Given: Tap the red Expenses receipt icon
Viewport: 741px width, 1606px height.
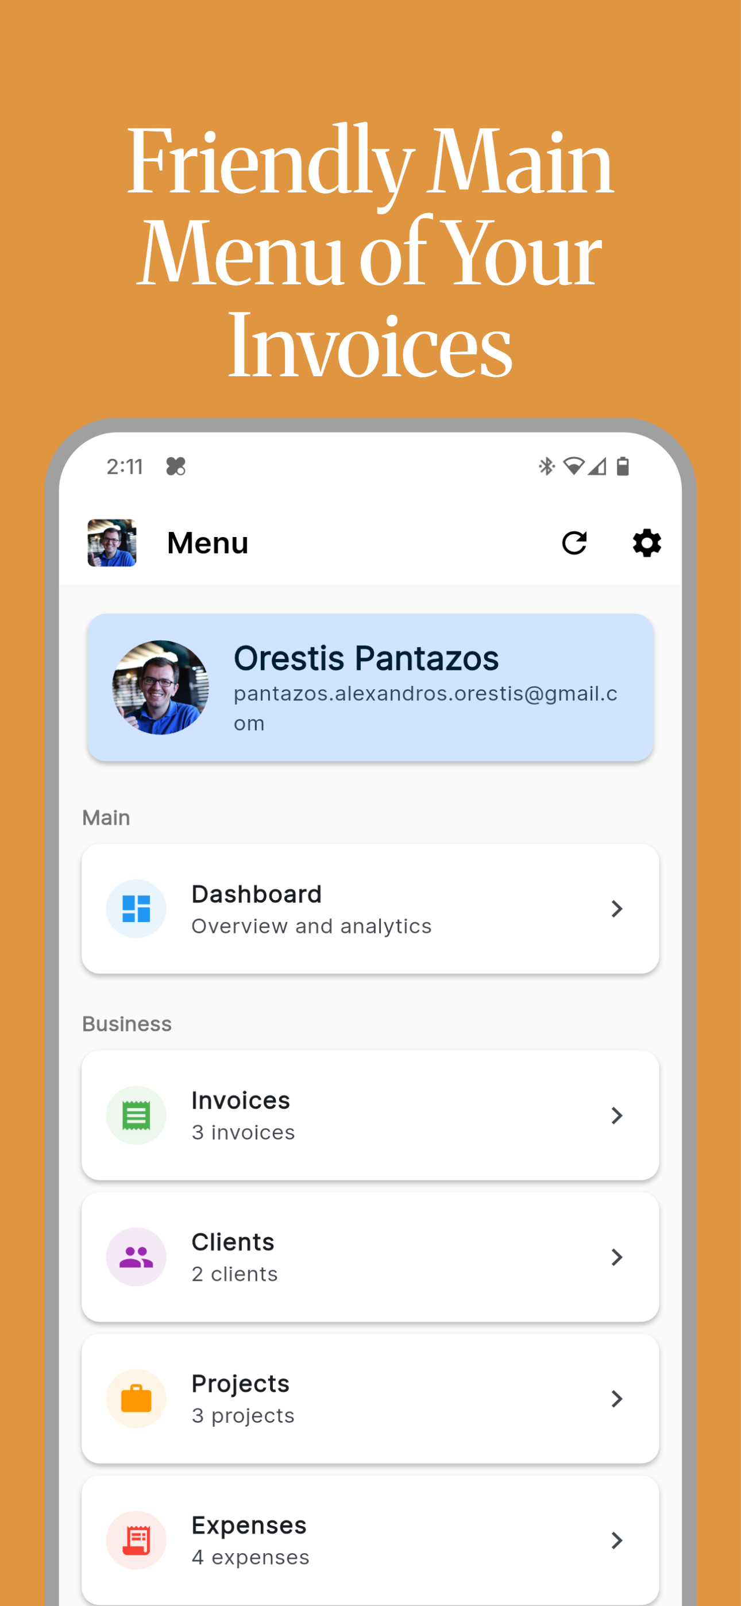Looking at the screenshot, I should (x=136, y=1540).
